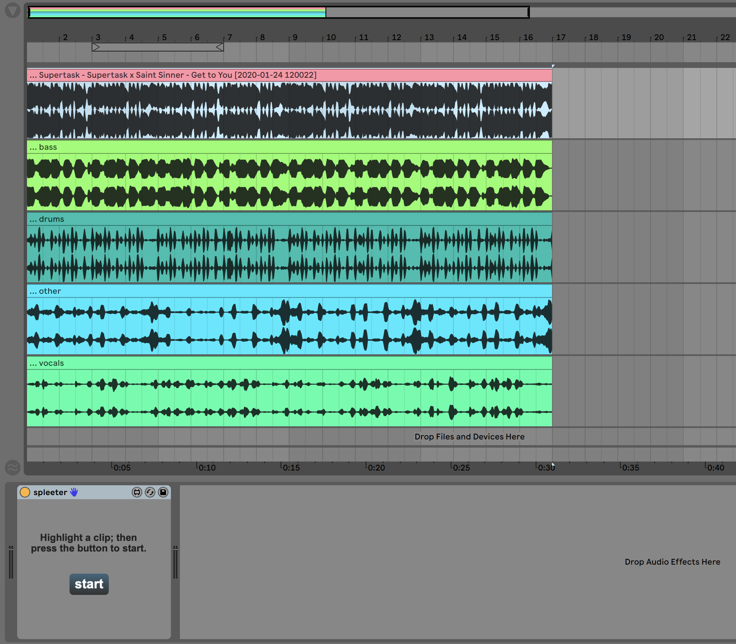
Task: Click the blue hand icon beside spleeter
Action: point(74,492)
